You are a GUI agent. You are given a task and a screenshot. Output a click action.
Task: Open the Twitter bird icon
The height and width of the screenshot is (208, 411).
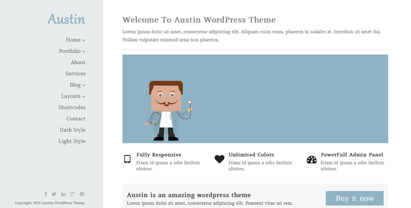pyautogui.click(x=54, y=194)
